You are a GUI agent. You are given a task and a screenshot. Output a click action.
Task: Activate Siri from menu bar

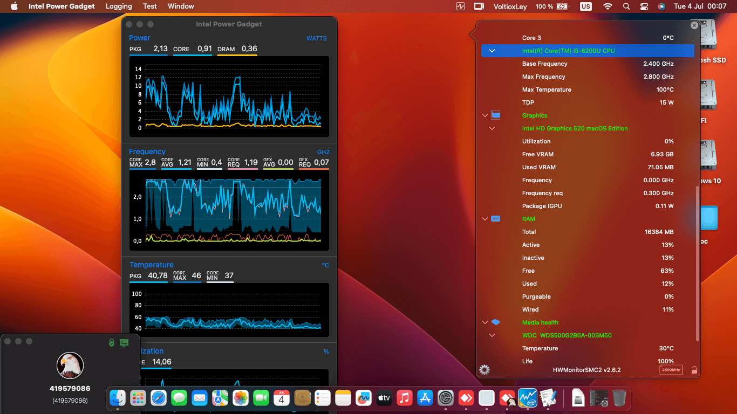(x=661, y=6)
